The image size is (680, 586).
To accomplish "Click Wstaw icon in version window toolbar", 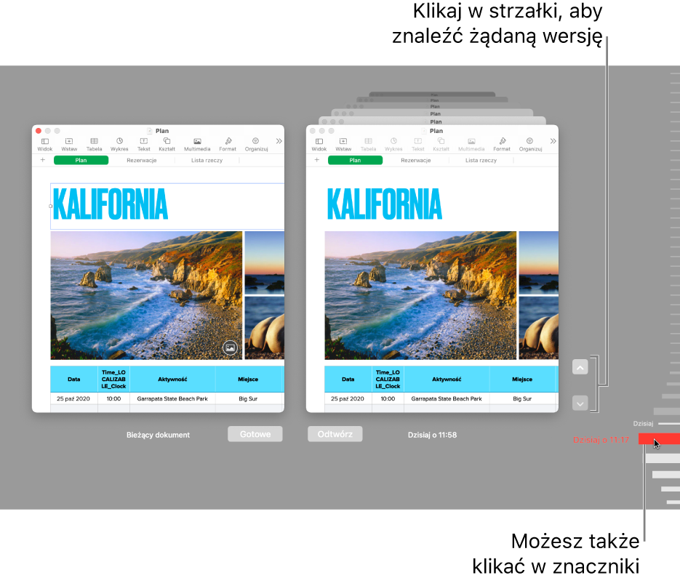I will coord(343,145).
